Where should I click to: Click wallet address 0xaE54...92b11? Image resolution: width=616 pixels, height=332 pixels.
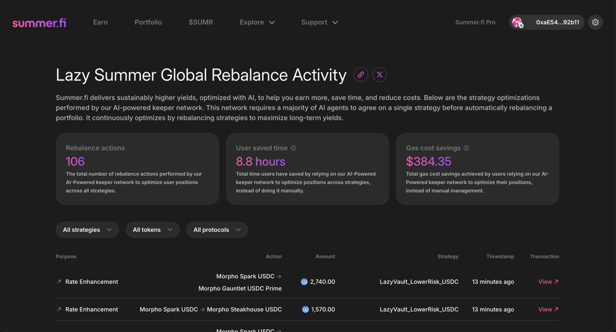[557, 23]
